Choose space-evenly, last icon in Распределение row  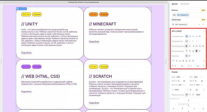point(203,46)
